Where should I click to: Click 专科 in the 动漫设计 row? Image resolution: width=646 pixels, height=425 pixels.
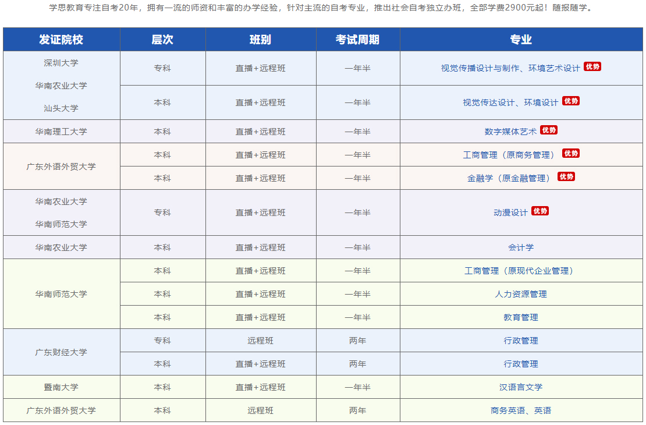pos(162,212)
